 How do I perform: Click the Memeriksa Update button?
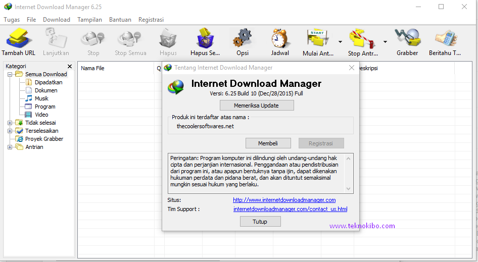(257, 106)
